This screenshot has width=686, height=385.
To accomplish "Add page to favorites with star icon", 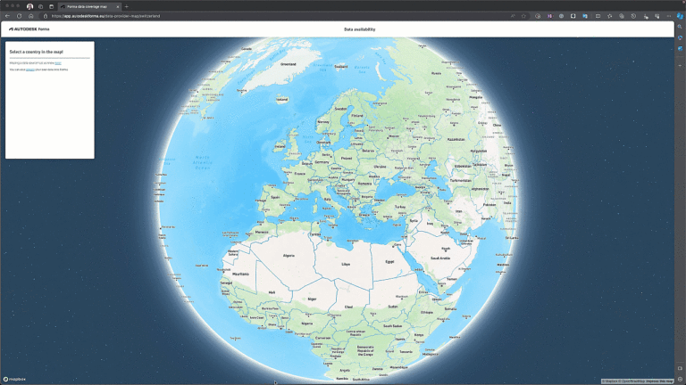I will pyautogui.click(x=523, y=16).
